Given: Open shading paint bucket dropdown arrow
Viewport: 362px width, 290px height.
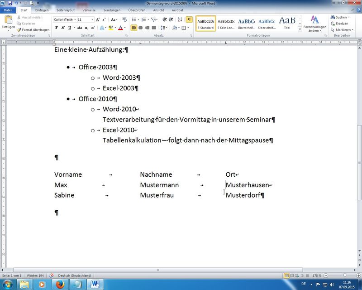Looking at the screenshot, I should (179, 28).
